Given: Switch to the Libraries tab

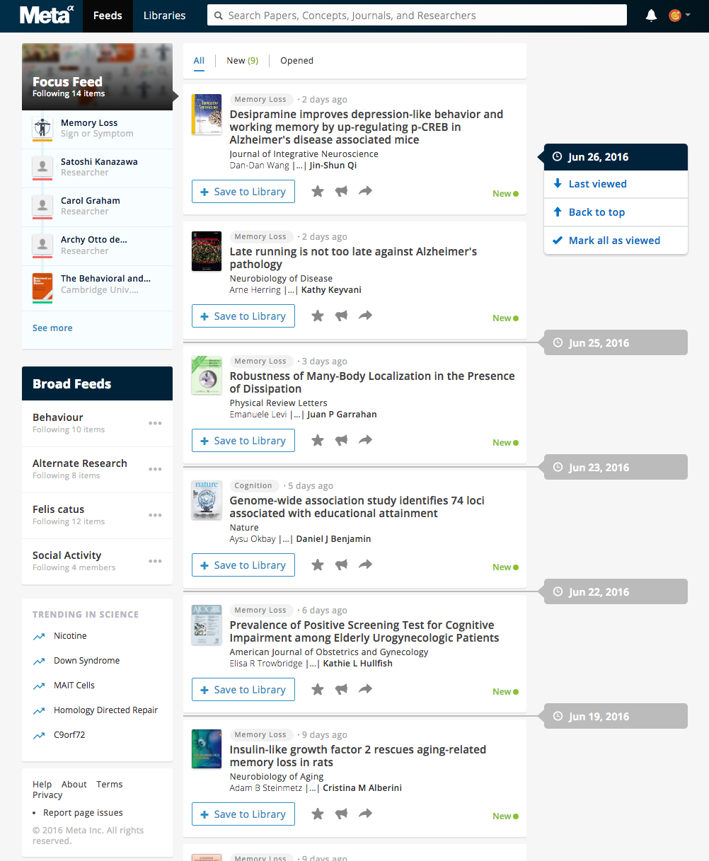Looking at the screenshot, I should coord(164,16).
